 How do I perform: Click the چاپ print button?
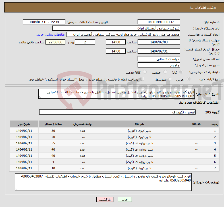pos(125,199)
